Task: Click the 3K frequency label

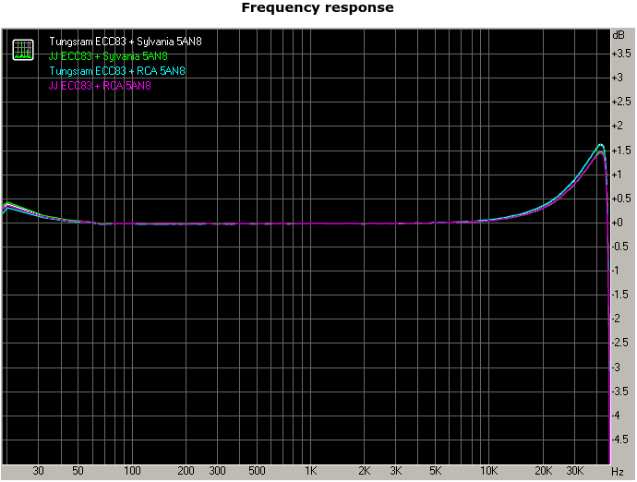Action: pos(396,471)
